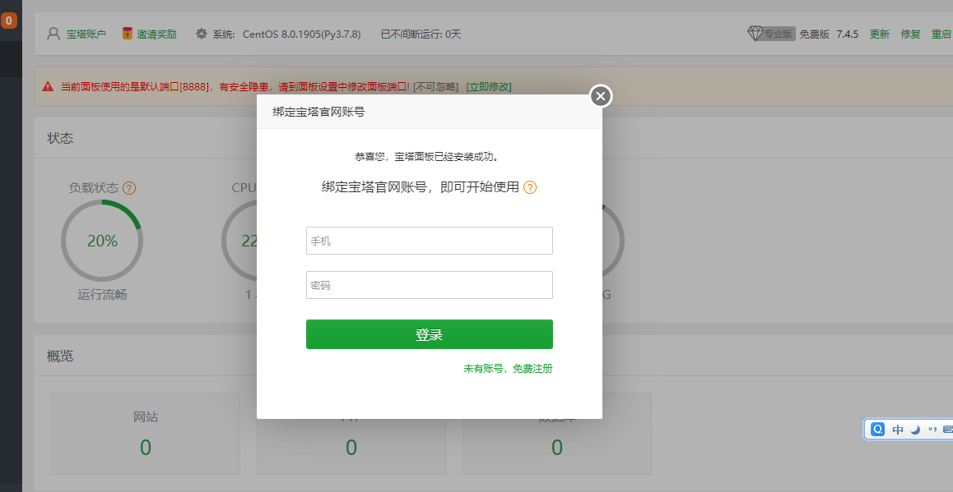Click the moon icon in IME bar
The image size is (953, 492).
pos(915,430)
